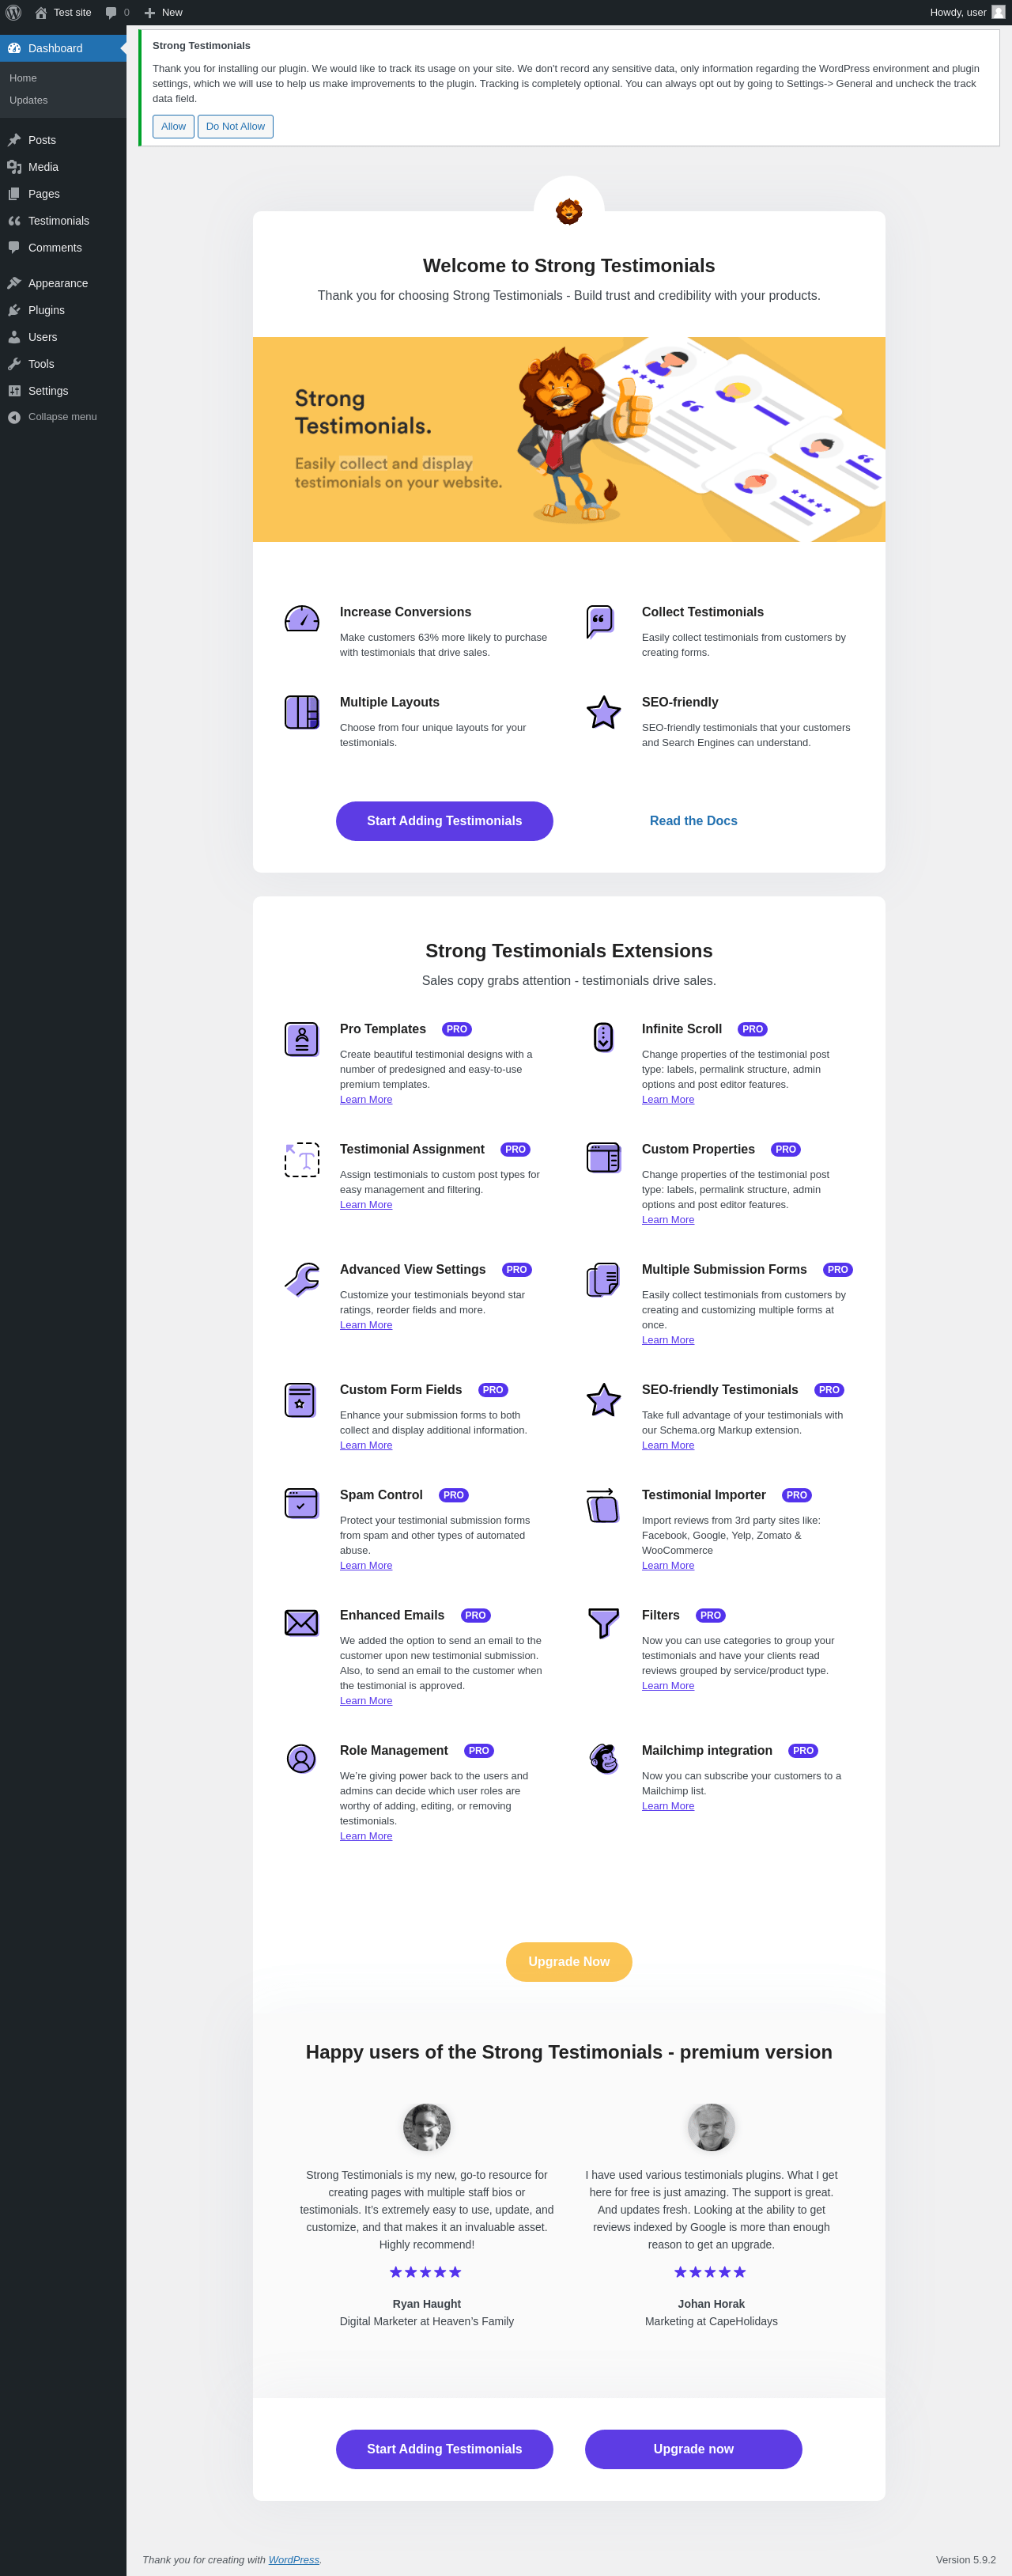1012x2576 pixels.
Task: Click the Do Not Allow button
Action: click(235, 126)
